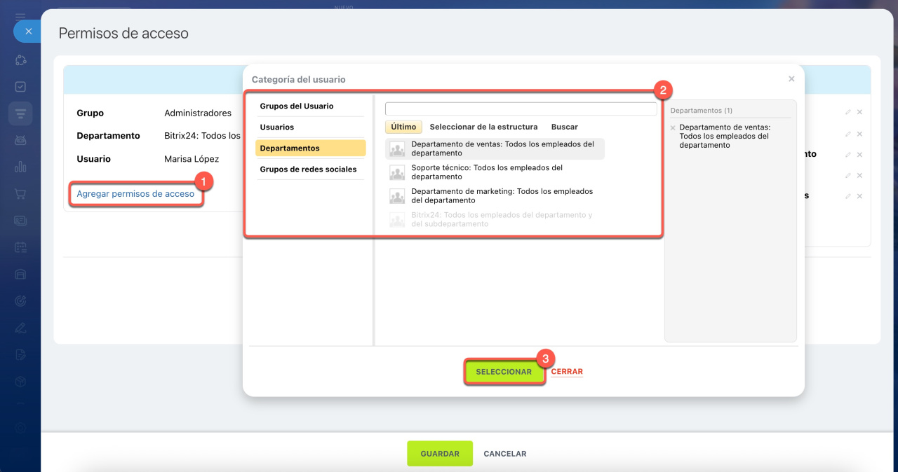Open the Tasks checkmark icon in sidebar
Viewport: 898px width, 472px height.
pos(20,87)
